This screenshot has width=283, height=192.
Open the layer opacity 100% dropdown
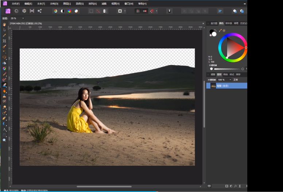230,80
